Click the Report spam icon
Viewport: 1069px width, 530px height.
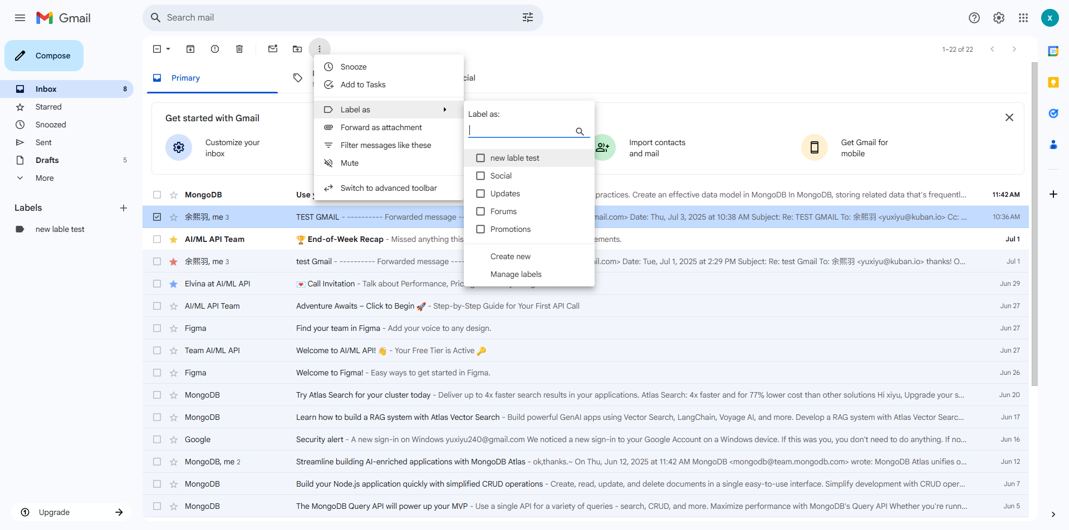pyautogui.click(x=215, y=49)
